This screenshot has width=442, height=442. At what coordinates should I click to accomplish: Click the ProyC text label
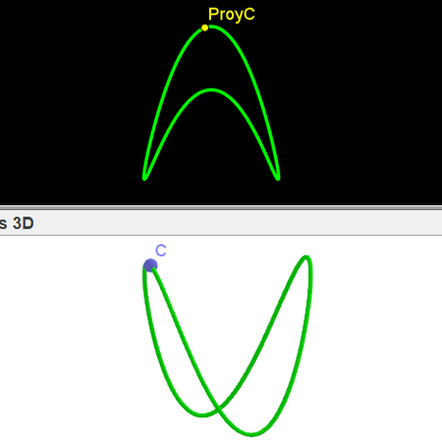(x=232, y=15)
